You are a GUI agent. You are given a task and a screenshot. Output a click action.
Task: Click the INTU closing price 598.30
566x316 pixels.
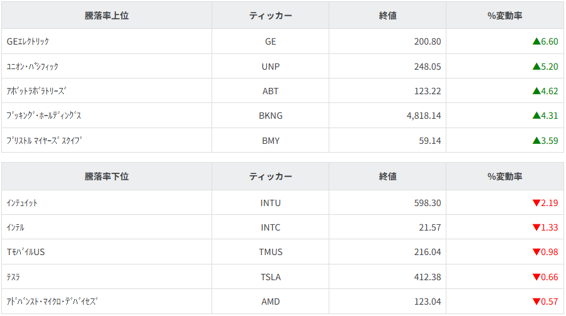(x=427, y=203)
